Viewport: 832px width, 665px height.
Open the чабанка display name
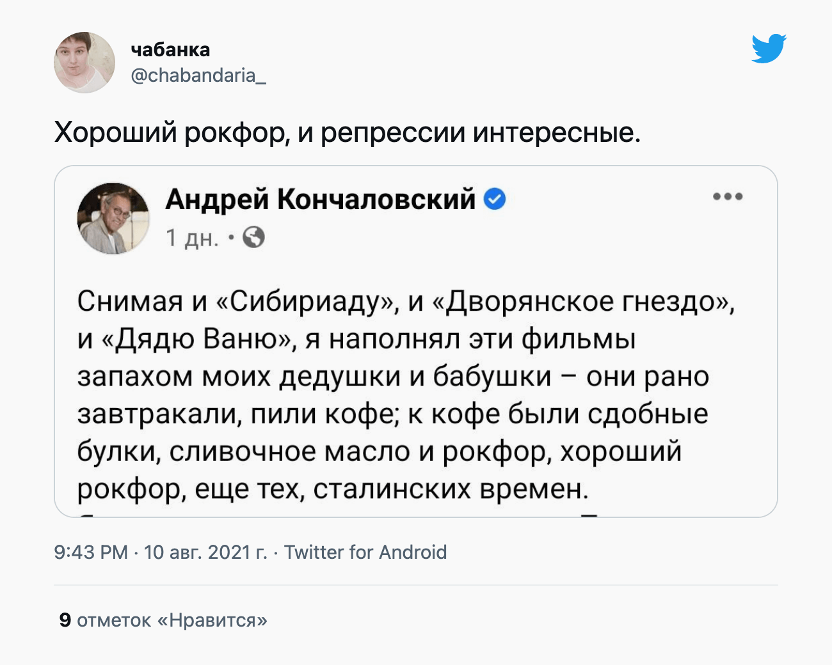170,49
